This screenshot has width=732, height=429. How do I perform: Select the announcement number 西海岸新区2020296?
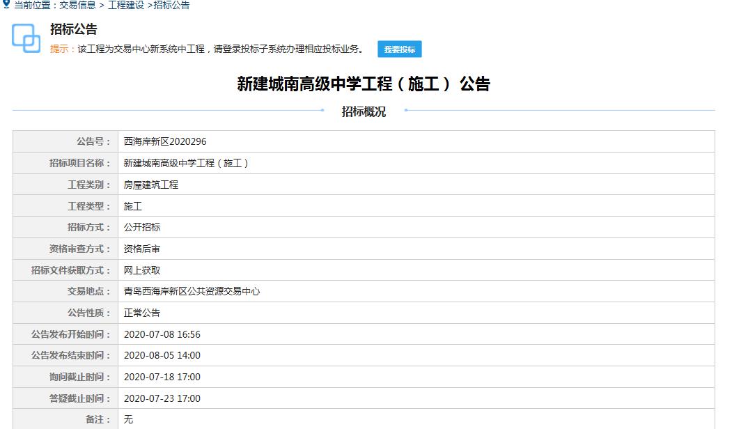click(165, 141)
